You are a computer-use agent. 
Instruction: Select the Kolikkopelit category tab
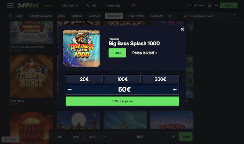click(114, 16)
